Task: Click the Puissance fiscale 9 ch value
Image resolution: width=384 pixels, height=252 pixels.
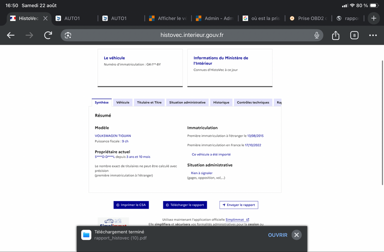Action: point(125,141)
